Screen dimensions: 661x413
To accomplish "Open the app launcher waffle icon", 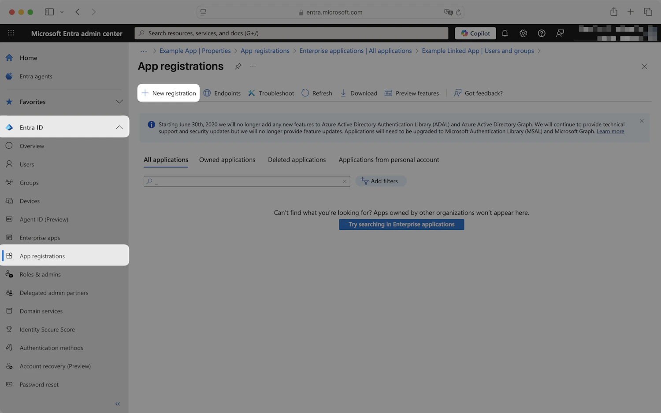I will coord(11,33).
